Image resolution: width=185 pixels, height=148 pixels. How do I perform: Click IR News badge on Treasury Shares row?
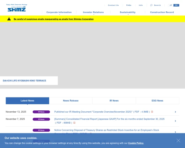pyautogui.click(x=41, y=130)
